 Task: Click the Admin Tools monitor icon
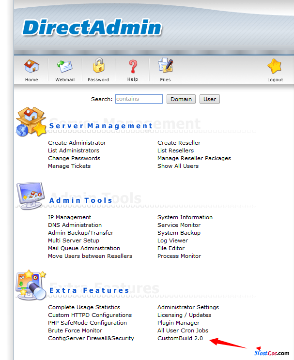pos(31,195)
